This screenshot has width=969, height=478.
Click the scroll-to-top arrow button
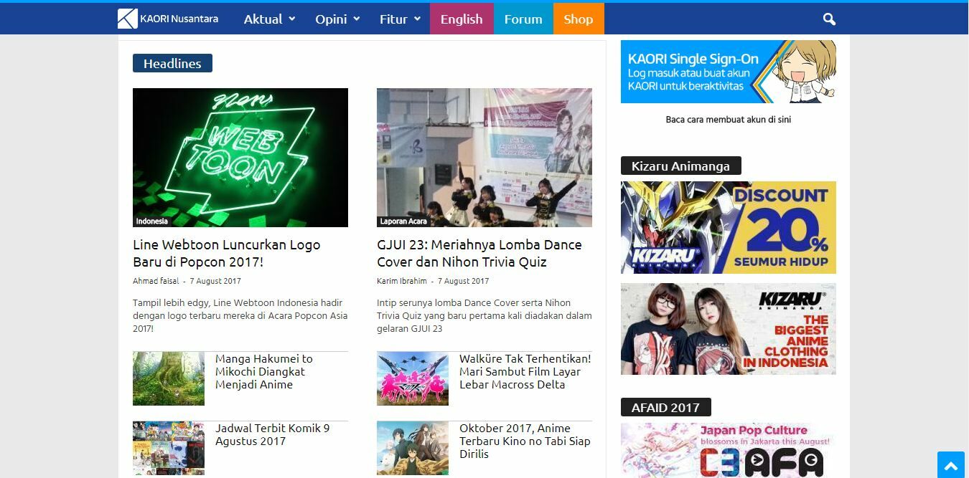coord(951,464)
